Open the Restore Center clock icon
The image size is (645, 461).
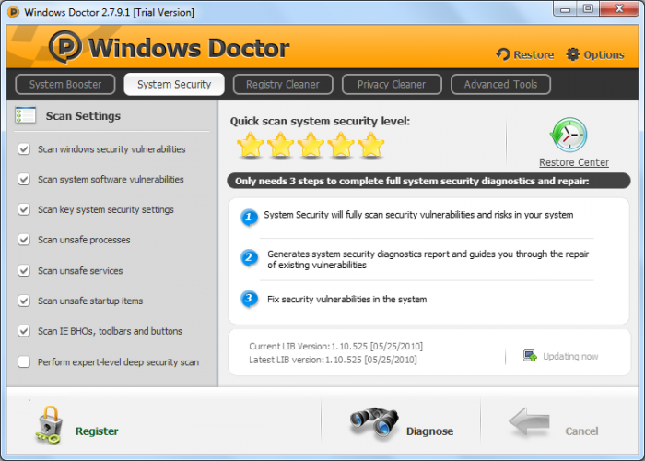(x=569, y=136)
